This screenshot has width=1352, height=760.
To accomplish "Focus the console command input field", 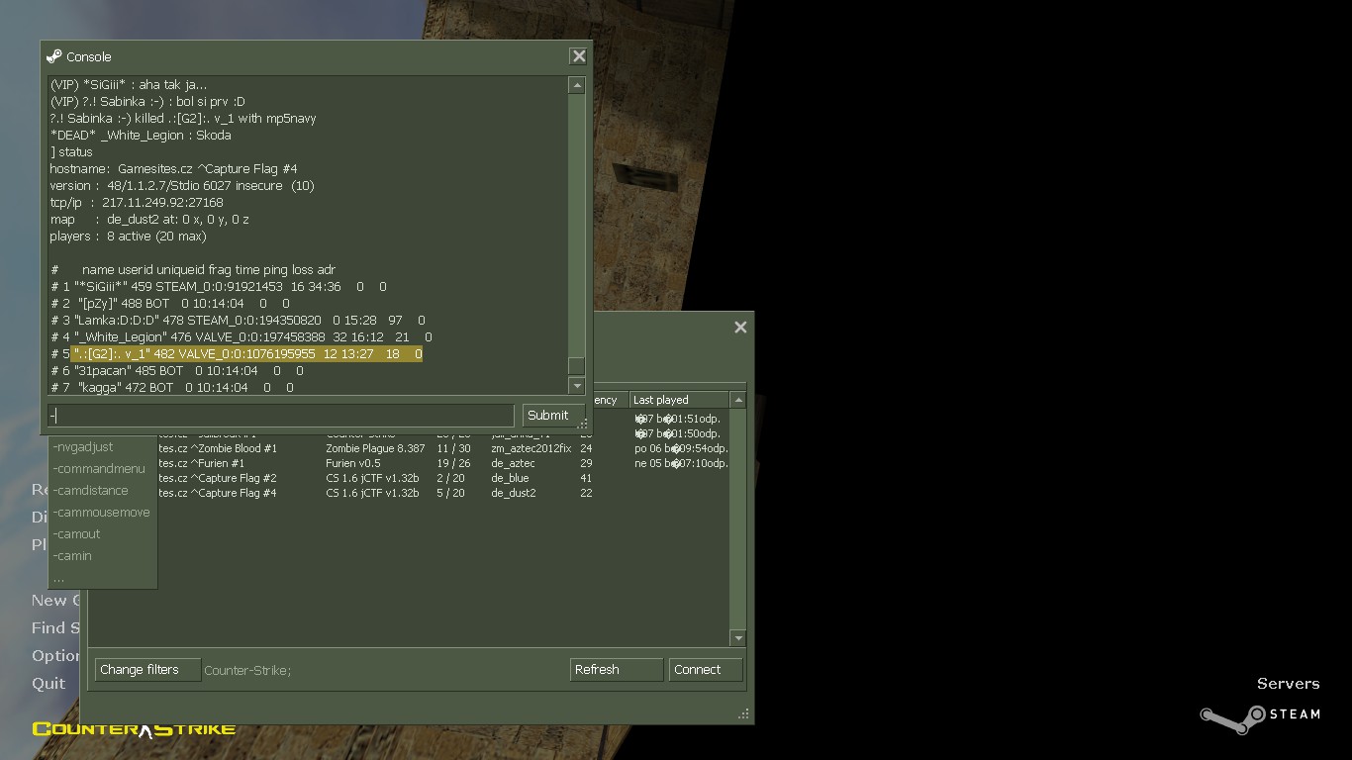I will click(x=280, y=416).
